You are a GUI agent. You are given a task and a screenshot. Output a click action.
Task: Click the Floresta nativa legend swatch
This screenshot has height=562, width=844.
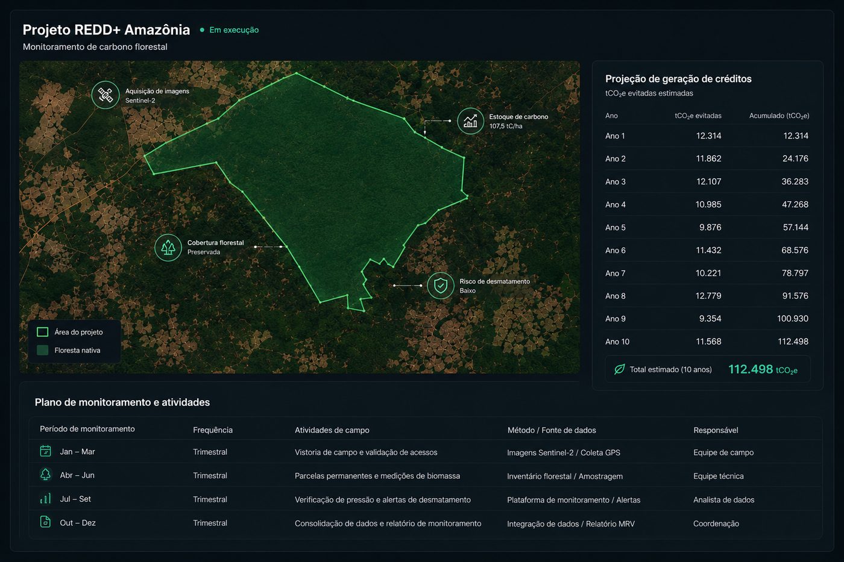tap(43, 350)
